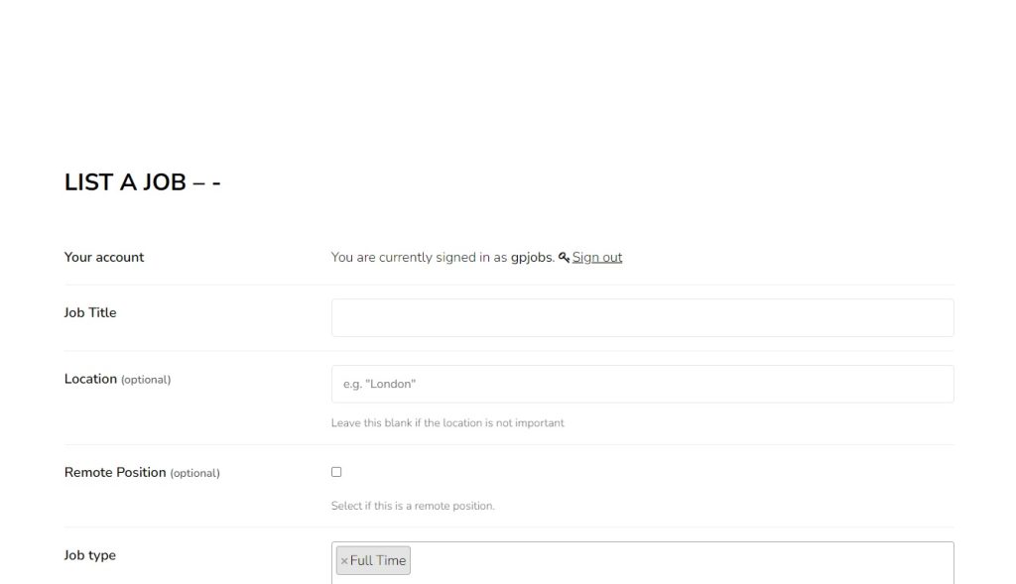
Task: Click the key icon beside Sign out
Action: point(564,258)
